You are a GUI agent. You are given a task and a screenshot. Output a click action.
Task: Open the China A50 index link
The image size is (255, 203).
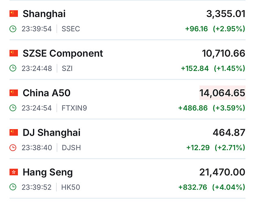[46, 93]
